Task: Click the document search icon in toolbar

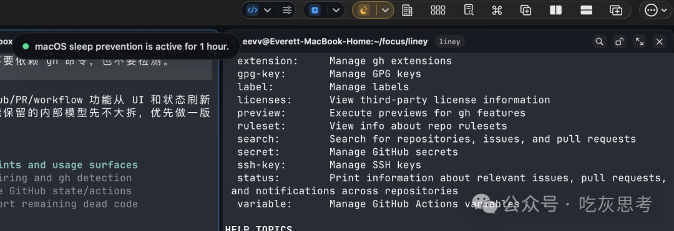Action: coord(469,11)
